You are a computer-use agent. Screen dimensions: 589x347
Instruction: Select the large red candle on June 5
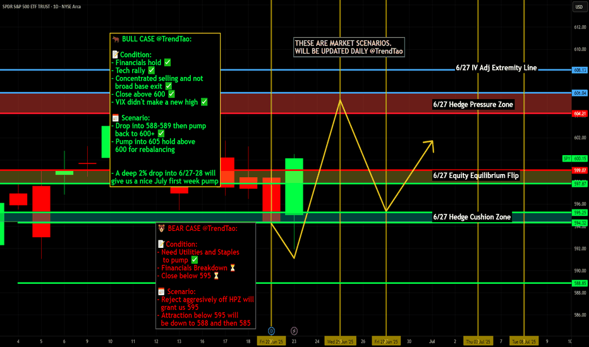[41, 211]
